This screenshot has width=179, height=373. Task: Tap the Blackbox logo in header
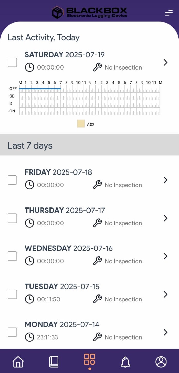pyautogui.click(x=89, y=12)
